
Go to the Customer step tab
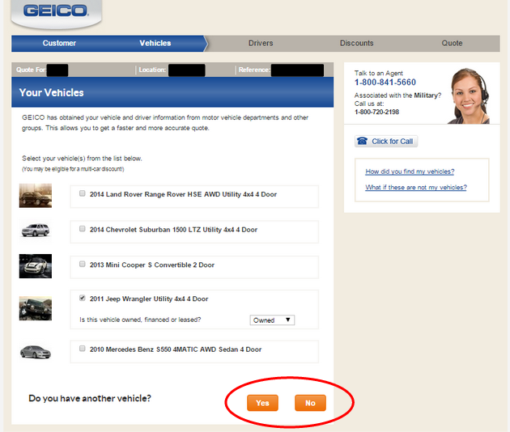pos(59,43)
